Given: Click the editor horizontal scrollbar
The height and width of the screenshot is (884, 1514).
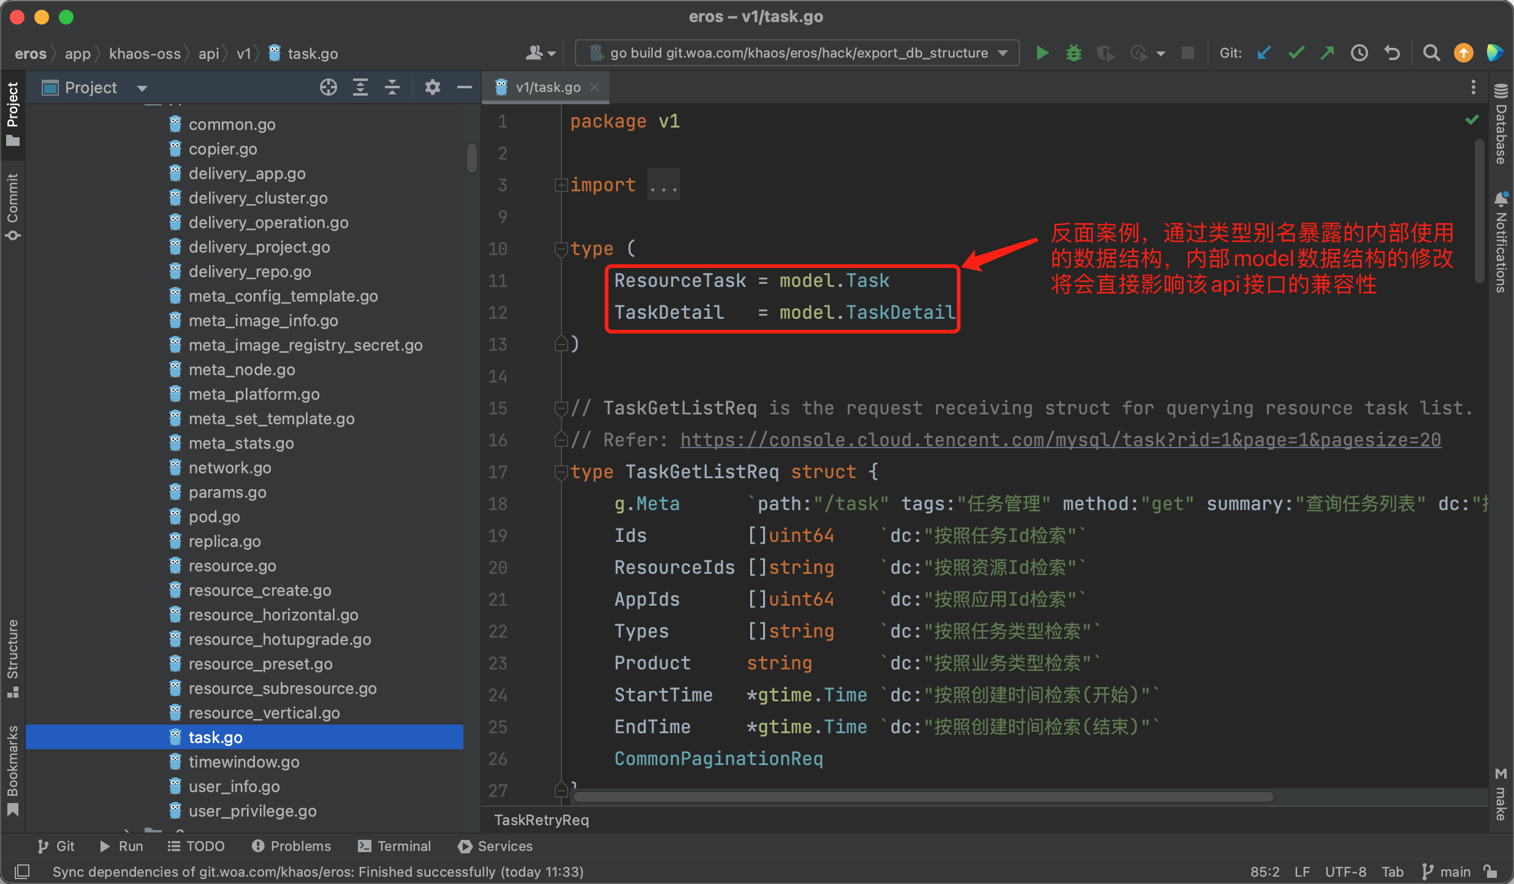Looking at the screenshot, I should click(922, 796).
